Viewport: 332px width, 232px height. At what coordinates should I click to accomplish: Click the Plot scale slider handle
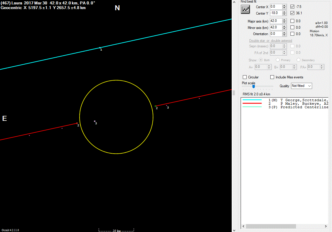254,86
